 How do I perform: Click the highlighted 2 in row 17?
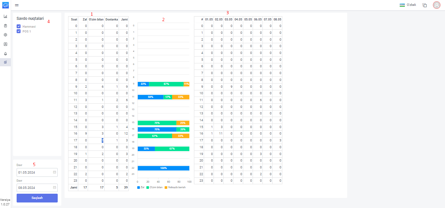[x=102, y=140]
